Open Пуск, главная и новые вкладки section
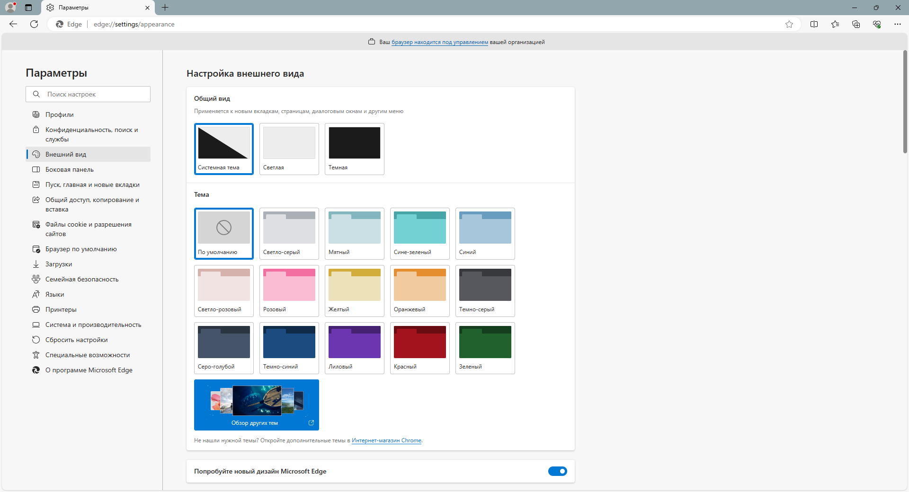 pos(88,184)
